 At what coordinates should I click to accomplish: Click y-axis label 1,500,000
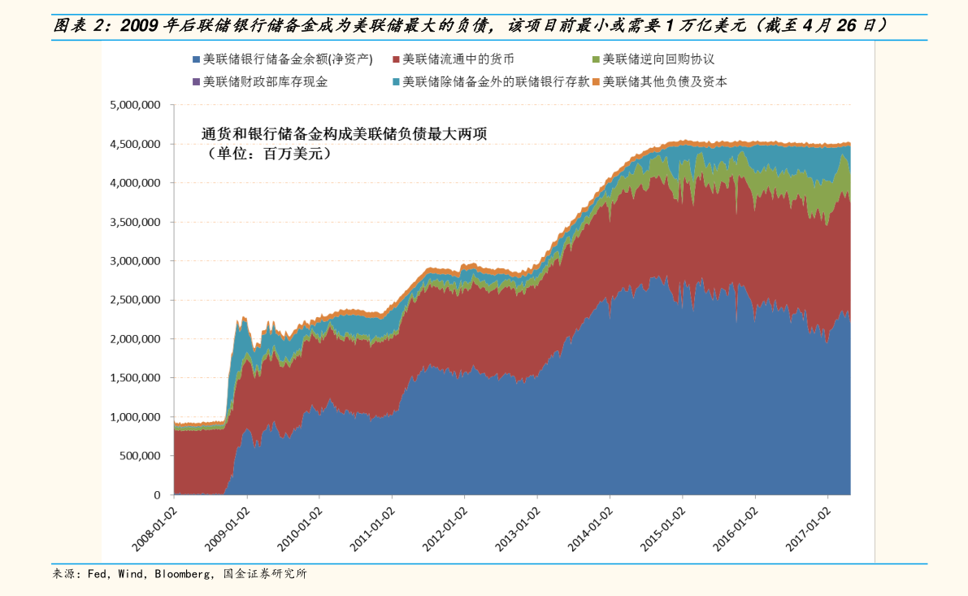[135, 378]
